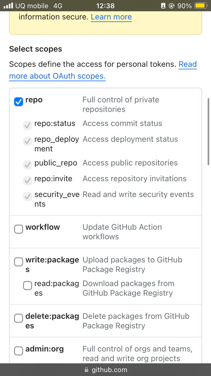This screenshot has height=376, width=211.
Task: Enable the admin:org scope checkbox
Action: [19, 351]
